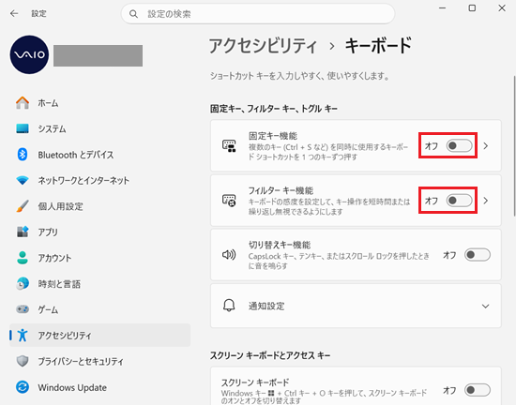516x405 pixels.
Task: Open 固定キー機能 details chevron
Action: tap(486, 145)
